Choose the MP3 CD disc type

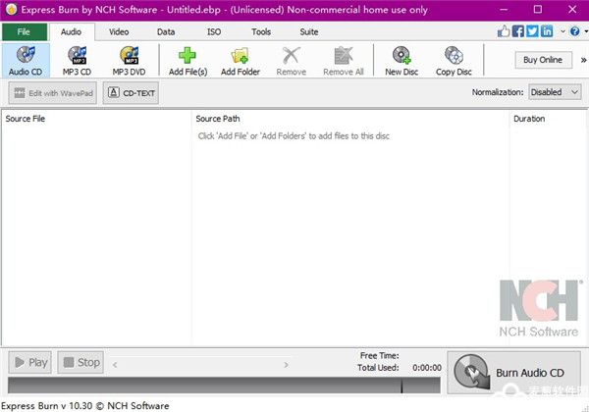pyautogui.click(x=77, y=61)
